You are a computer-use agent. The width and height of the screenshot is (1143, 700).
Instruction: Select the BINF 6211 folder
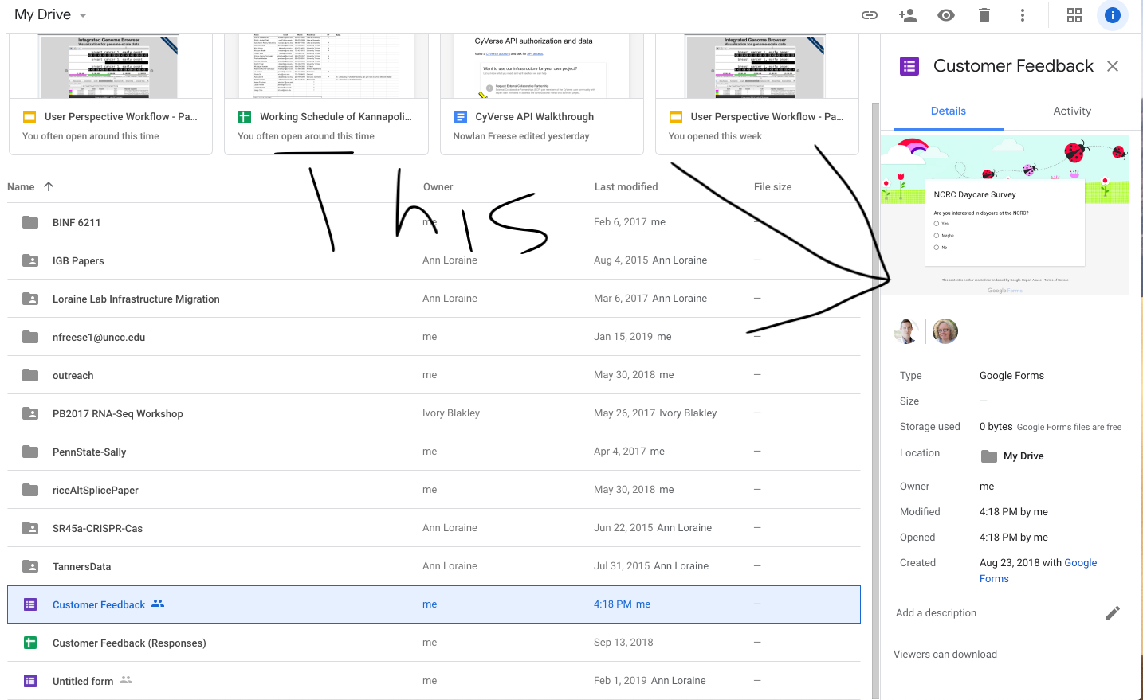pyautogui.click(x=77, y=222)
